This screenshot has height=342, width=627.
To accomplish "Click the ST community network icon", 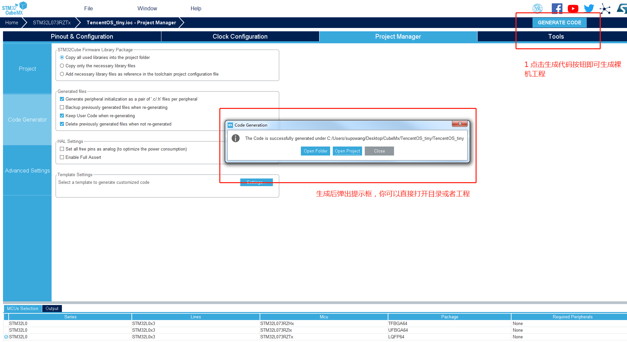I will (x=605, y=9).
